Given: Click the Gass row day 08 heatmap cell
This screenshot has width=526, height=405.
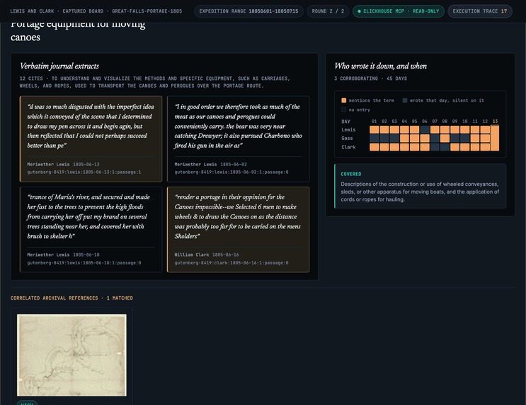Looking at the screenshot, I should [445, 139].
